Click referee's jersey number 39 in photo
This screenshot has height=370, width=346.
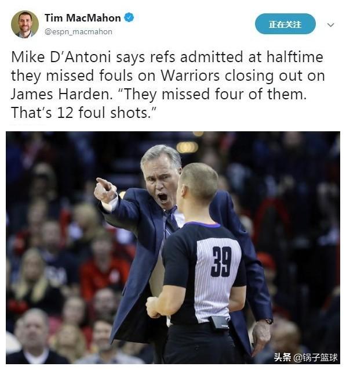221,261
